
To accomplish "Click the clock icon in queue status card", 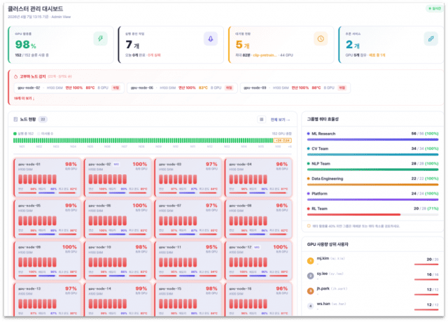I will coord(321,38).
